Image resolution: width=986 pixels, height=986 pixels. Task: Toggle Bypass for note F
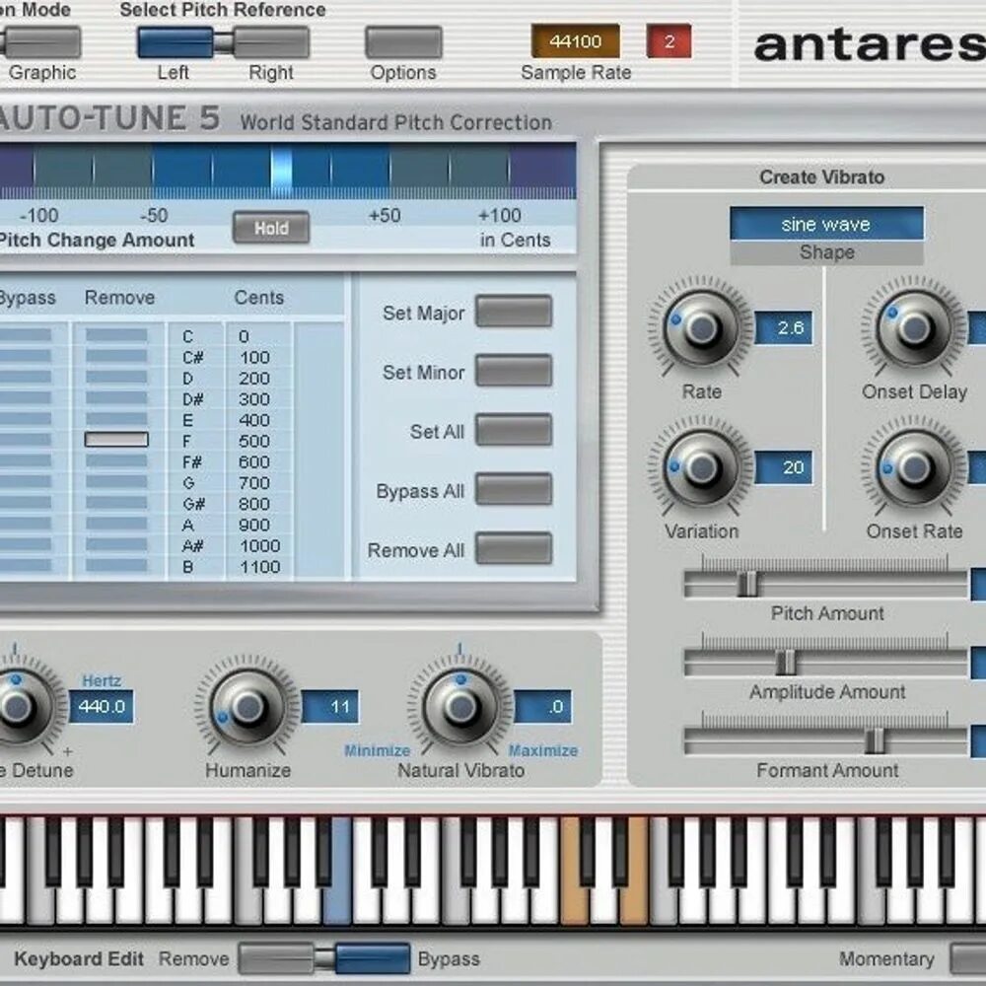point(26,440)
